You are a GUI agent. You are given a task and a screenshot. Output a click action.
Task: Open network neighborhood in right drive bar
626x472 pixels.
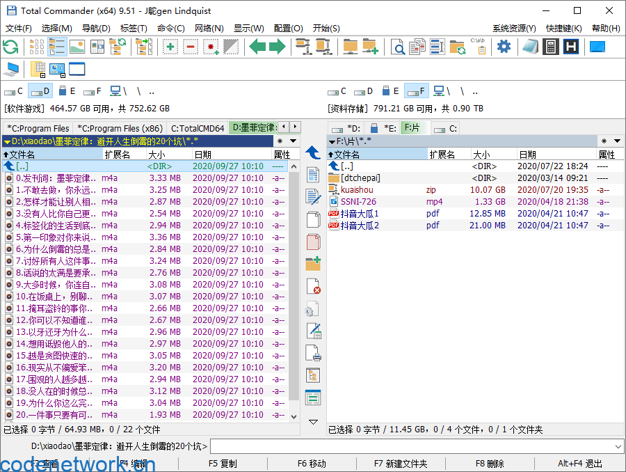point(442,91)
